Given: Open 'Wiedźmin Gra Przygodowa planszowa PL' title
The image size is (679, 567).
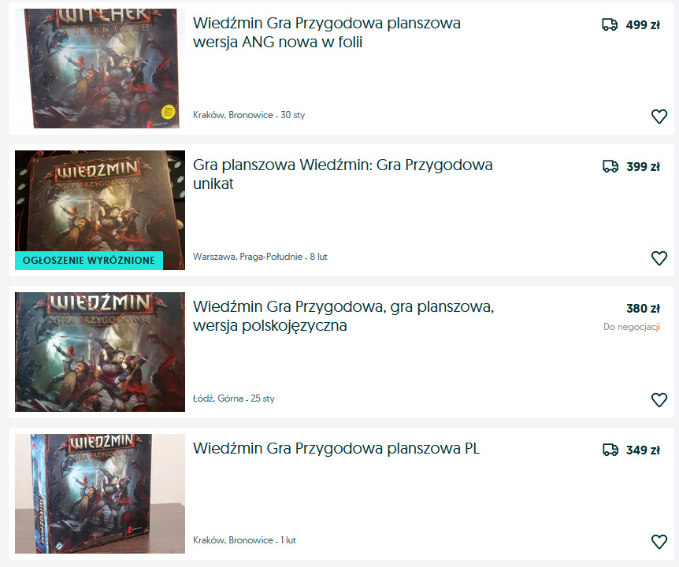Looking at the screenshot, I should [x=336, y=448].
